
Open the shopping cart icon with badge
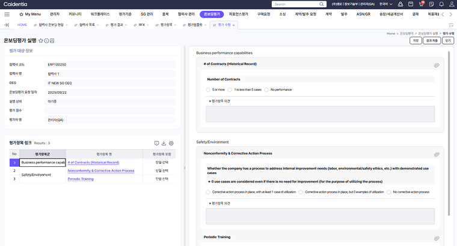(421, 4)
